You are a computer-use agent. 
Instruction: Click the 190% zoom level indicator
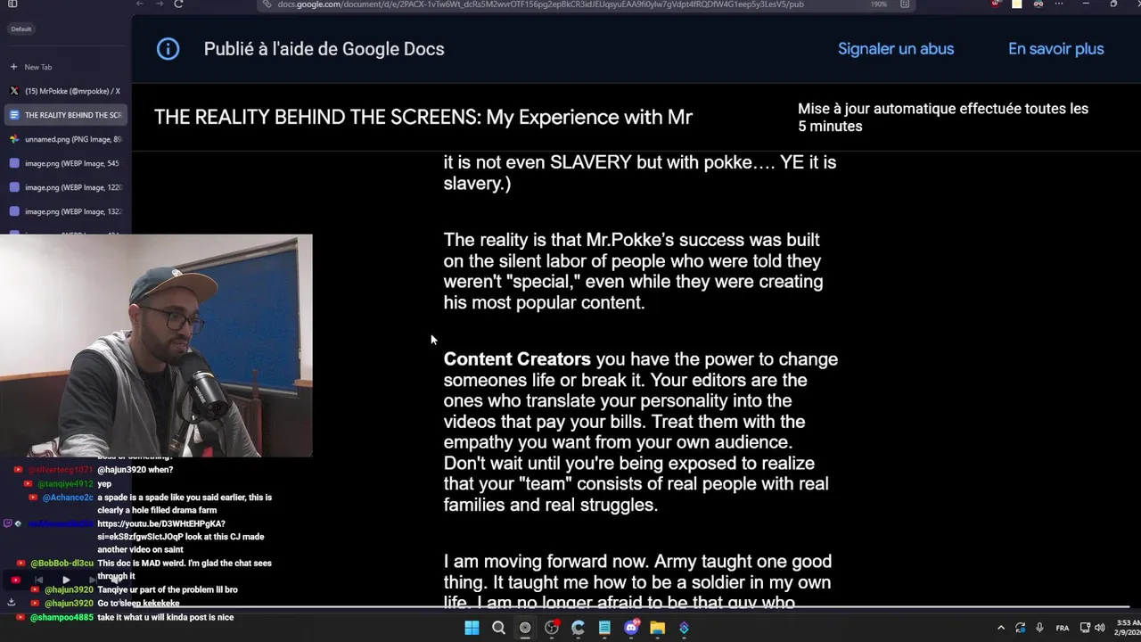click(879, 4)
